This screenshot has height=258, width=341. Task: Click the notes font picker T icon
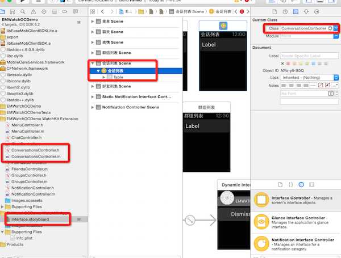[331, 94]
